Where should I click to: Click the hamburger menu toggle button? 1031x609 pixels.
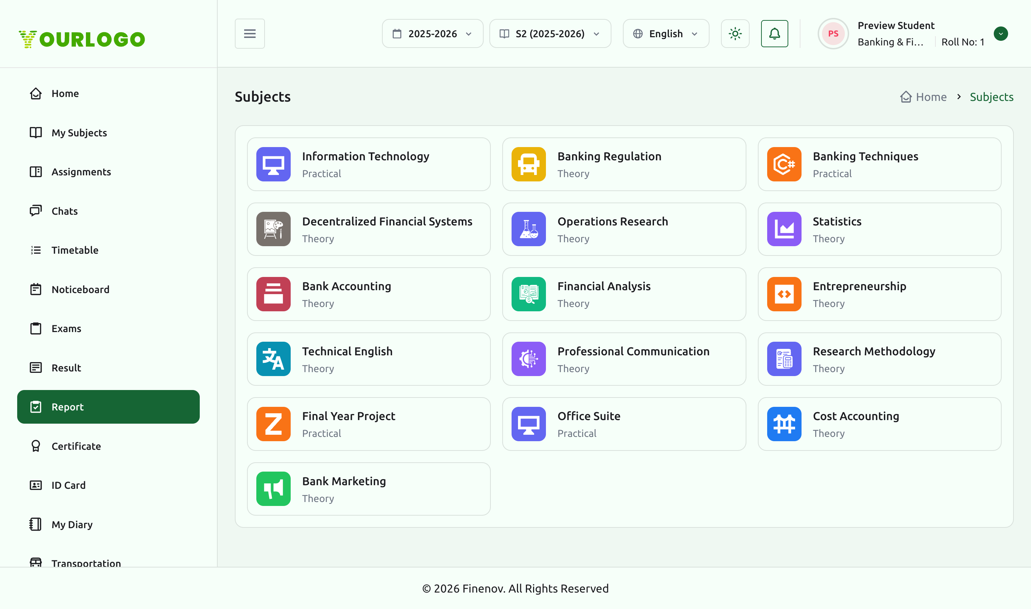click(x=250, y=34)
